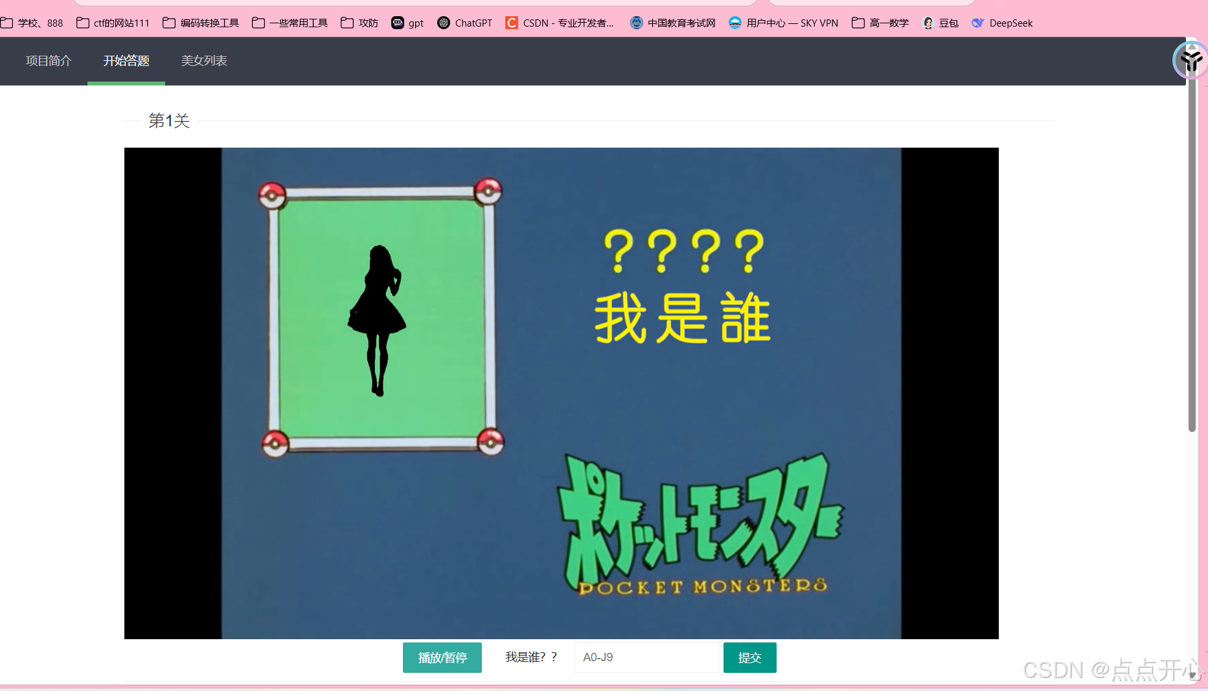Open the ChatGPT bookmark
The height and width of the screenshot is (691, 1208).
click(465, 23)
